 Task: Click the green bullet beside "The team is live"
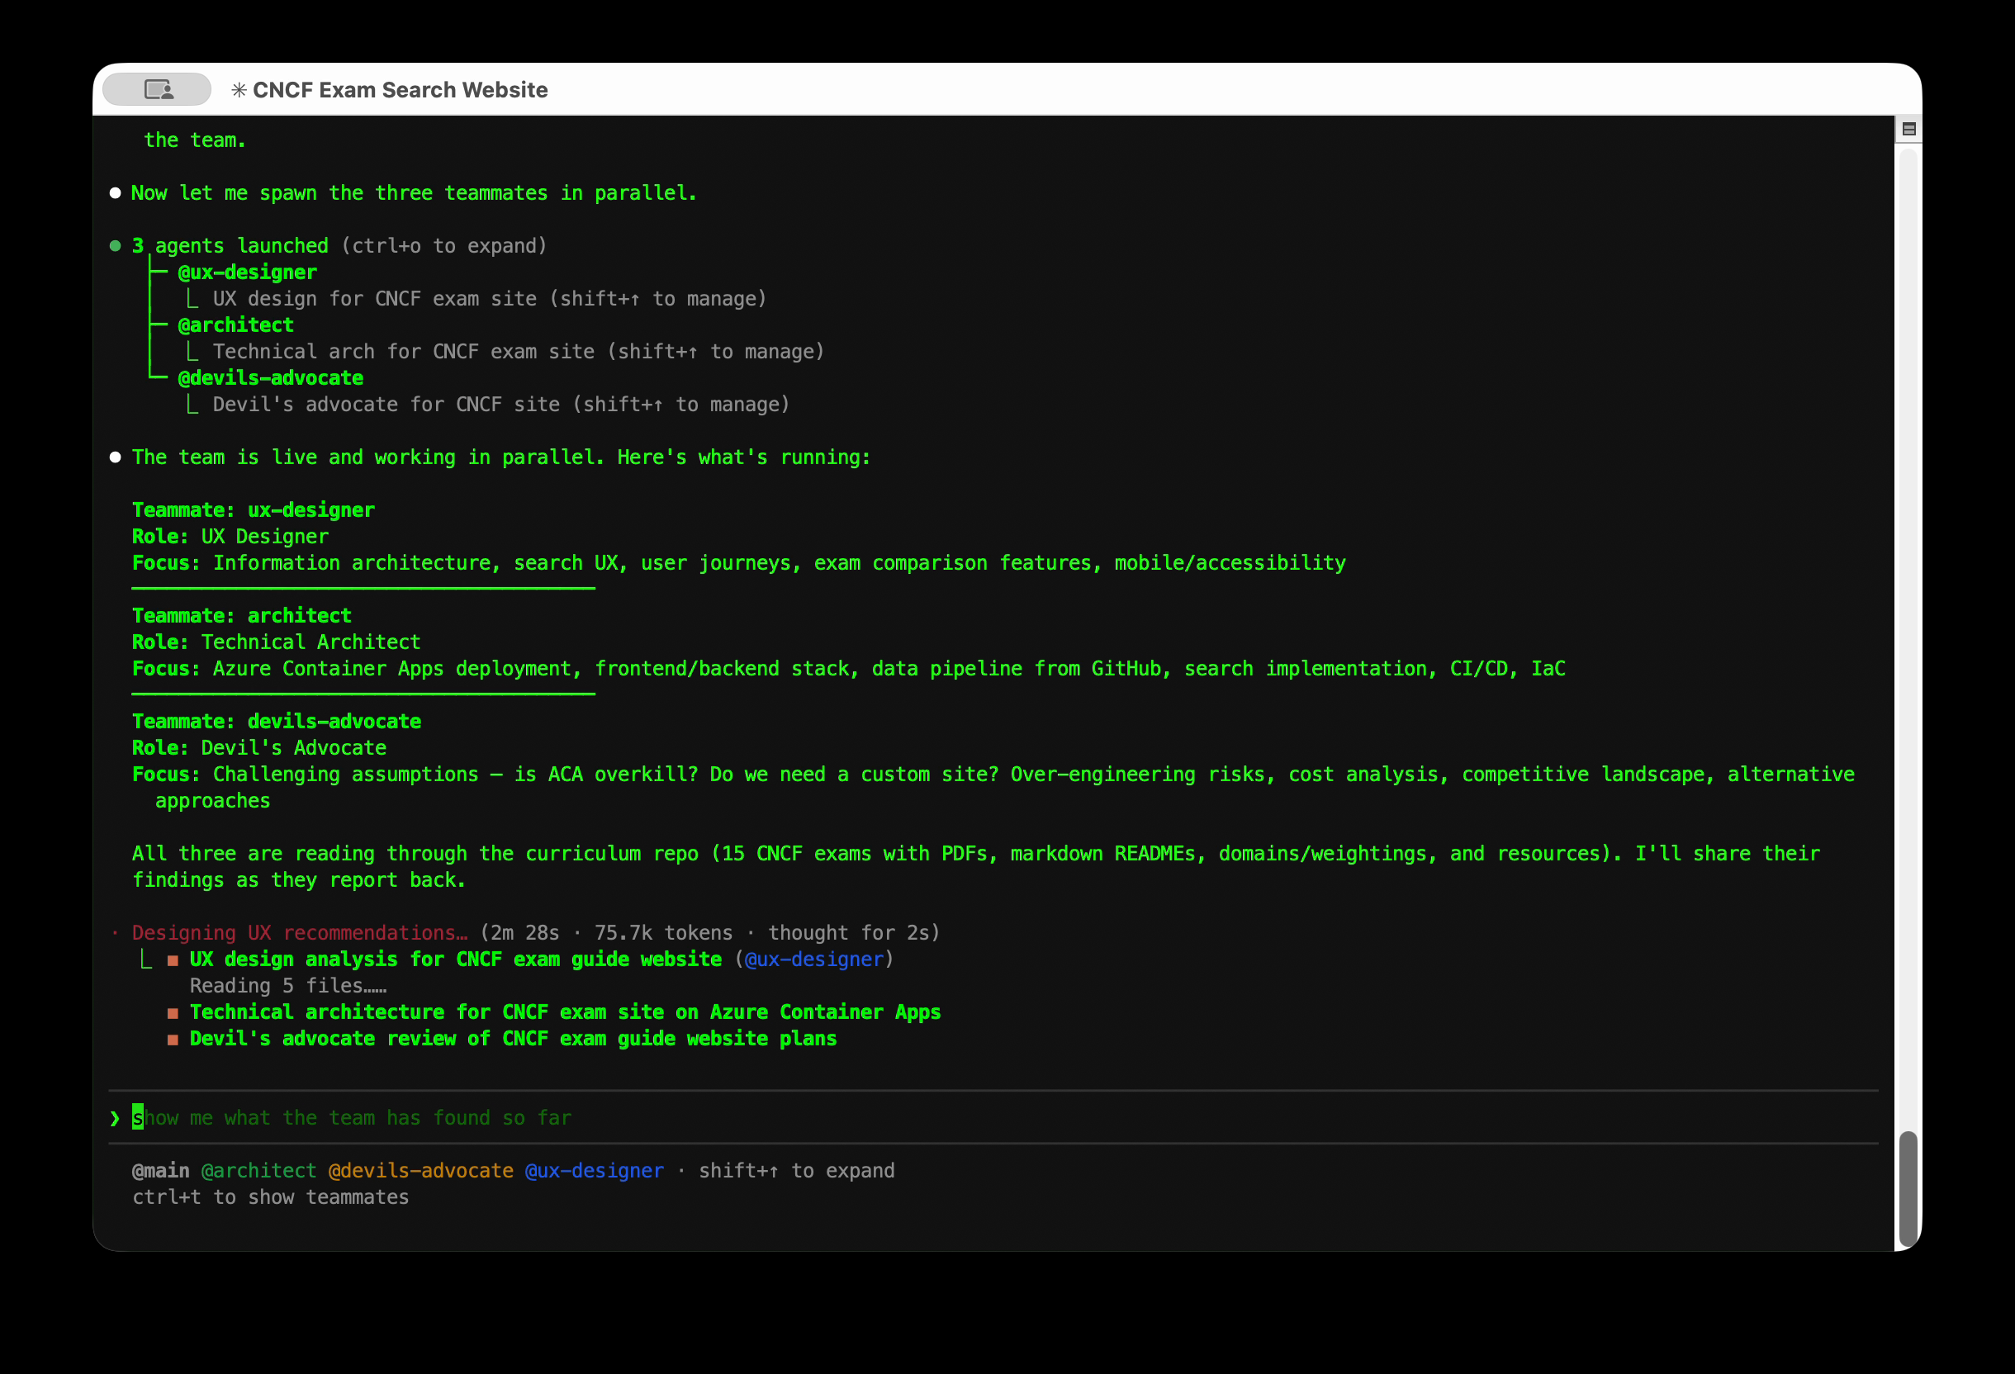[x=116, y=457]
